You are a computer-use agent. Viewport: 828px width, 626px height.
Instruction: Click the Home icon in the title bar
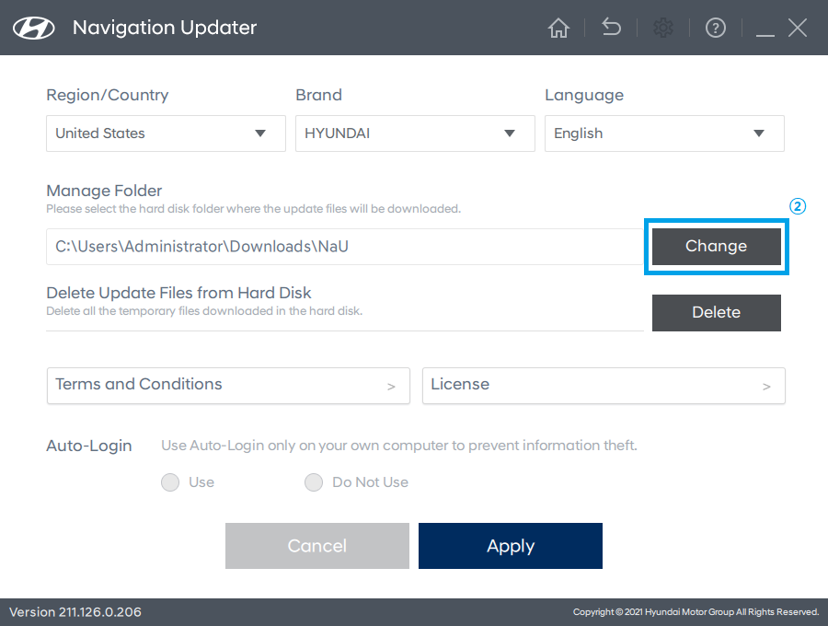click(x=558, y=28)
